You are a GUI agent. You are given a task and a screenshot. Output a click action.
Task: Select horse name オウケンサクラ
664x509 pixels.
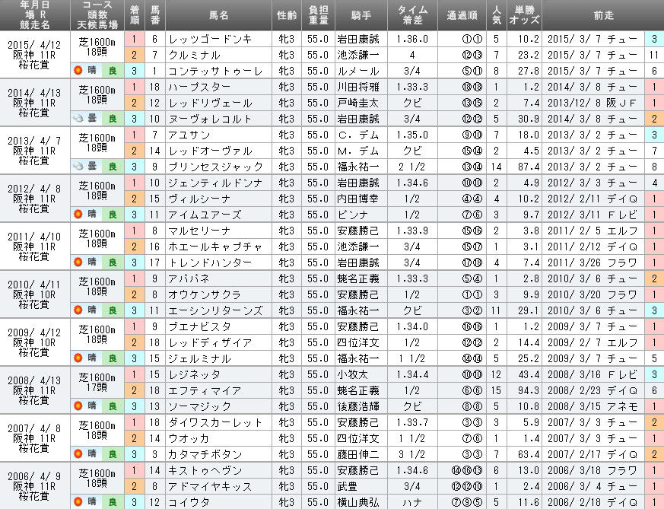[x=205, y=294]
